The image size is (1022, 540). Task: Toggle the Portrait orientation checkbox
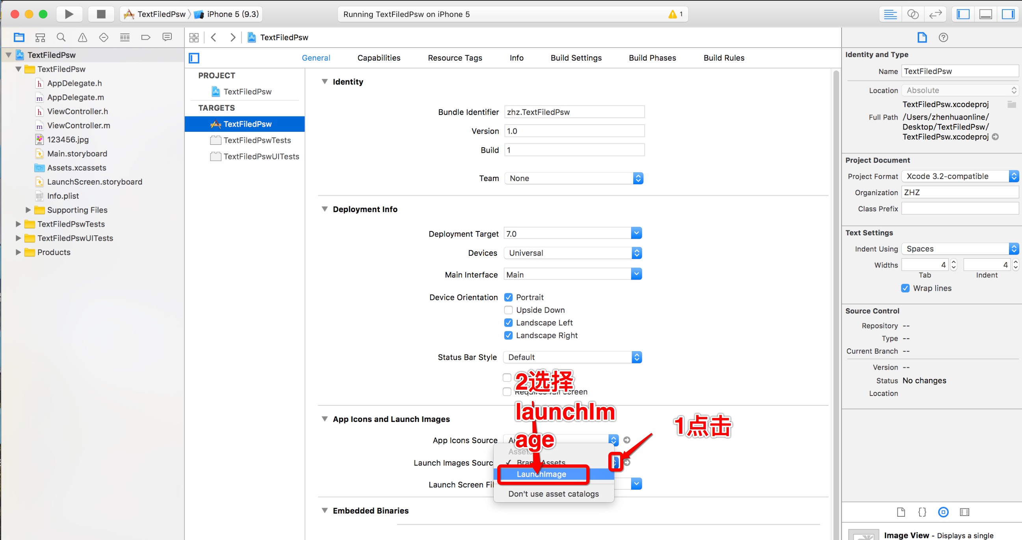508,298
